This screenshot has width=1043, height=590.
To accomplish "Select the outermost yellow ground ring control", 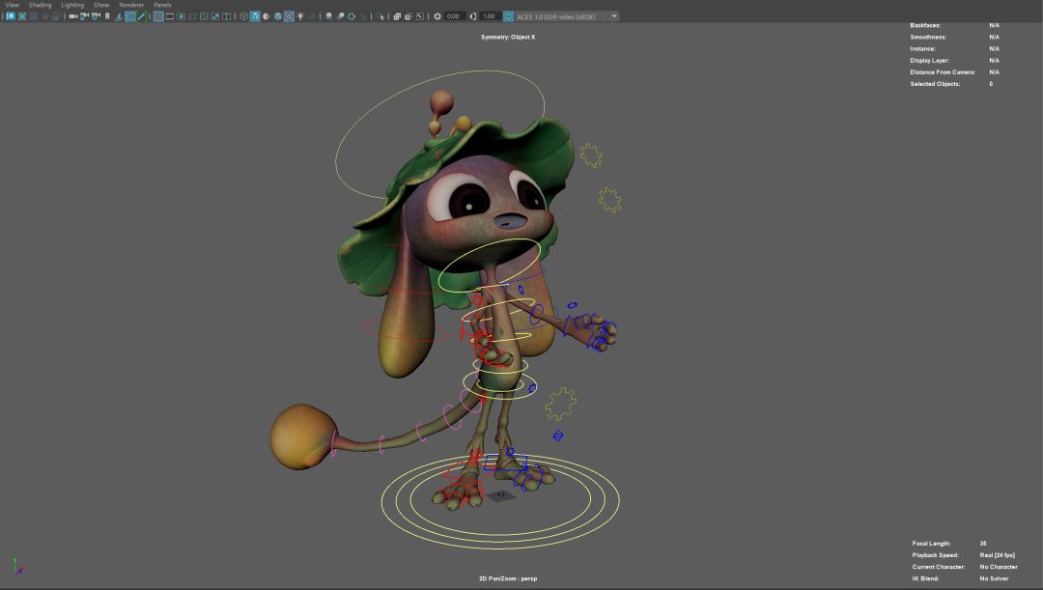I will [x=500, y=501].
